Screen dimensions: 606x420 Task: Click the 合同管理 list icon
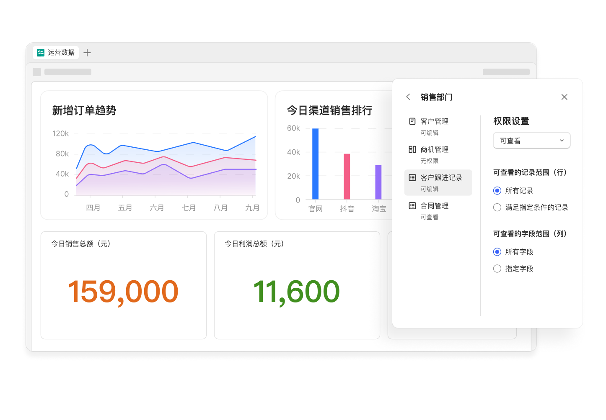pyautogui.click(x=412, y=206)
